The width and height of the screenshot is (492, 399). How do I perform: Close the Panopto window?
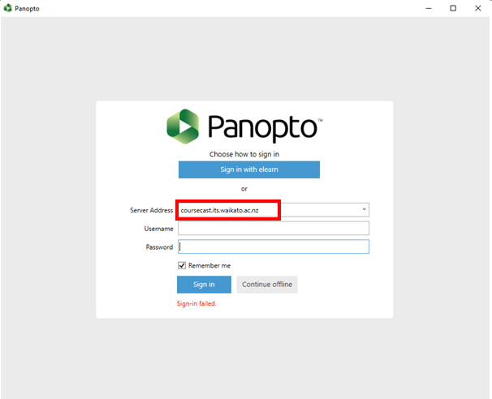click(x=478, y=8)
